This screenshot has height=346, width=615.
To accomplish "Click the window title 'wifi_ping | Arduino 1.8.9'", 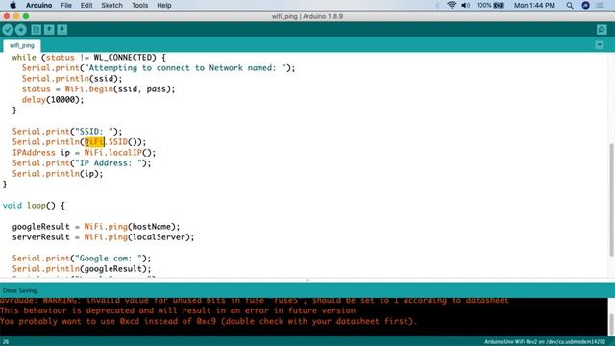I will point(307,16).
